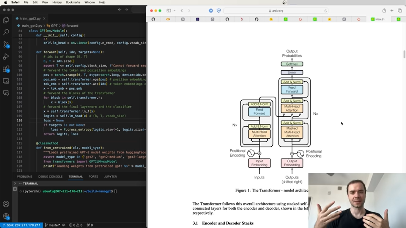Switch to the PROBLEMS panel tab
Screen dimensions: 406x228
click(x=25, y=176)
